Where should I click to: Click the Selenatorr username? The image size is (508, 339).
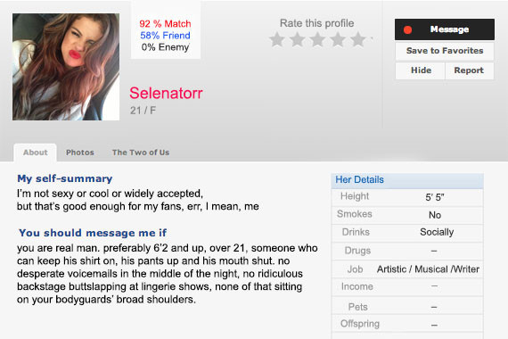pos(166,94)
